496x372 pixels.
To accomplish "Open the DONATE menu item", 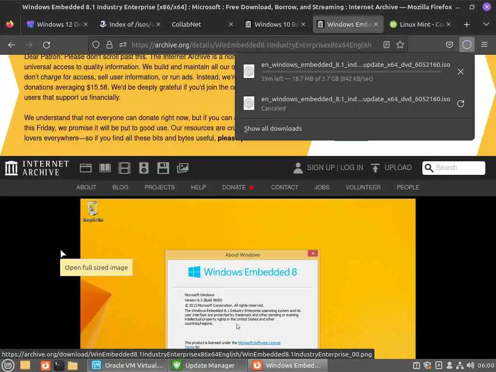I will coord(238,187).
